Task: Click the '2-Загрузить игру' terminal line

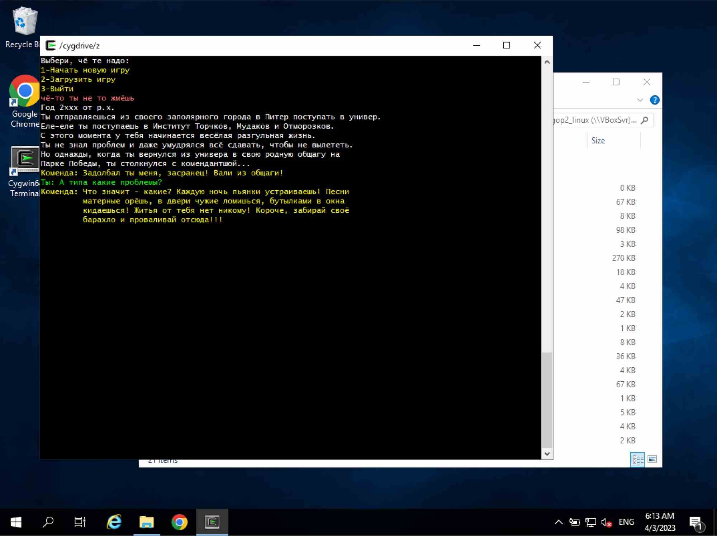Action: click(78, 80)
